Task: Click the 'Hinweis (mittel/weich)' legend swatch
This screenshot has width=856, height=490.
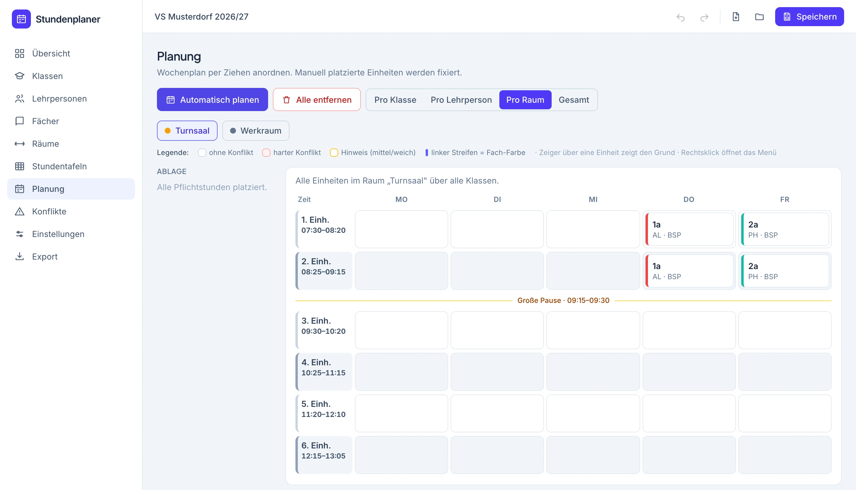Action: (x=334, y=153)
